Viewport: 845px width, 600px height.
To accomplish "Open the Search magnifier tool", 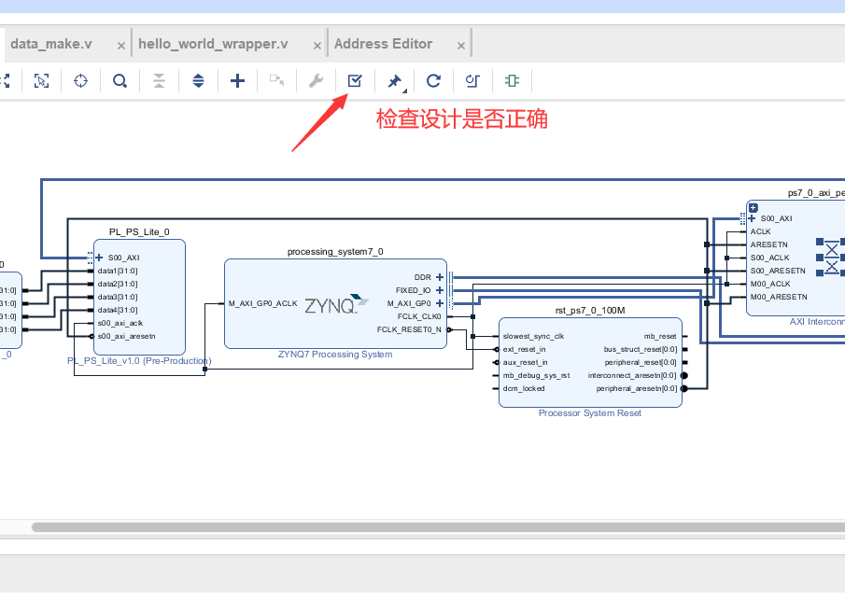I will tap(120, 81).
